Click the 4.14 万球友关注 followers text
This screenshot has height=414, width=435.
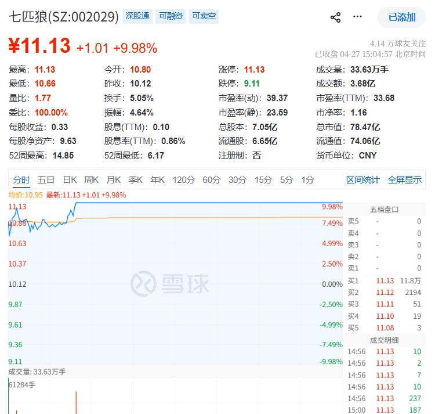[398, 44]
